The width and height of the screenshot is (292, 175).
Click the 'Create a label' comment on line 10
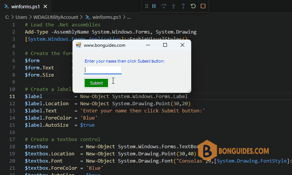pyautogui.click(x=48, y=89)
